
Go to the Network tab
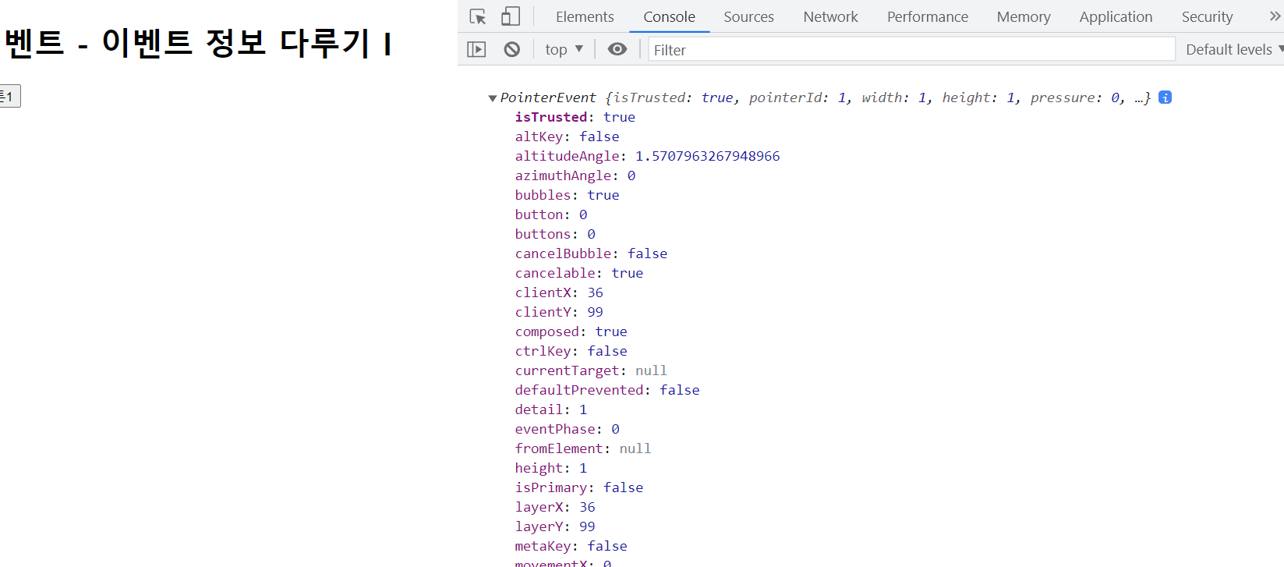coord(830,16)
